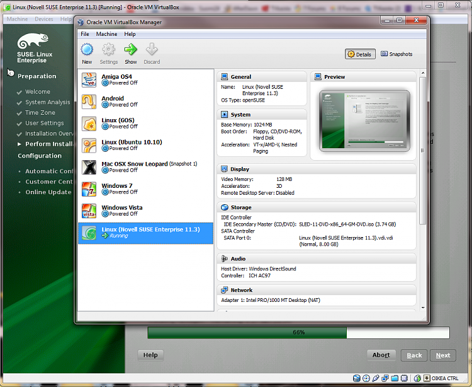The height and width of the screenshot is (387, 472).
Task: Click the Display section icon
Action: pyautogui.click(x=224, y=169)
